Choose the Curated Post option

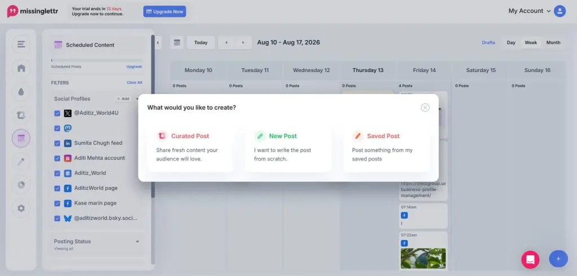coord(190,148)
